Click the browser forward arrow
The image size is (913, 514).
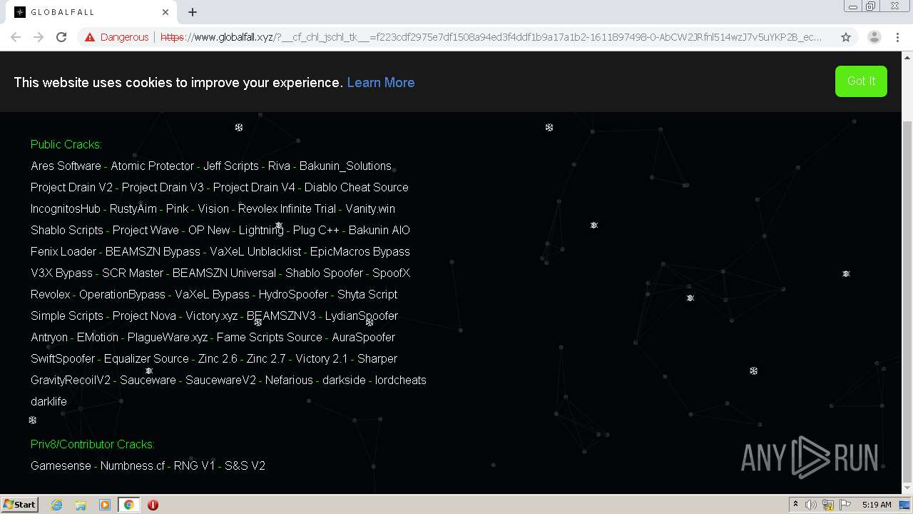[x=39, y=37]
